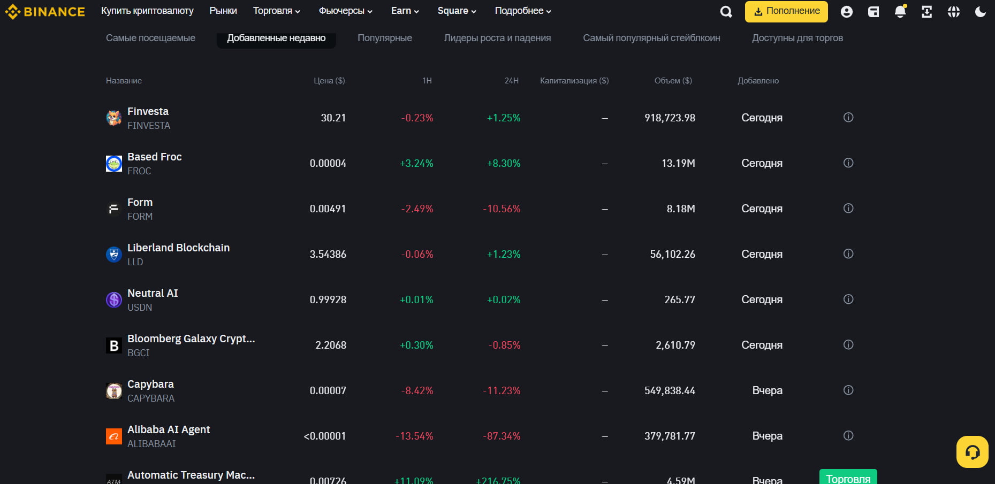The height and width of the screenshot is (484, 995).
Task: Click the Based Froc coin logo
Action: click(114, 164)
